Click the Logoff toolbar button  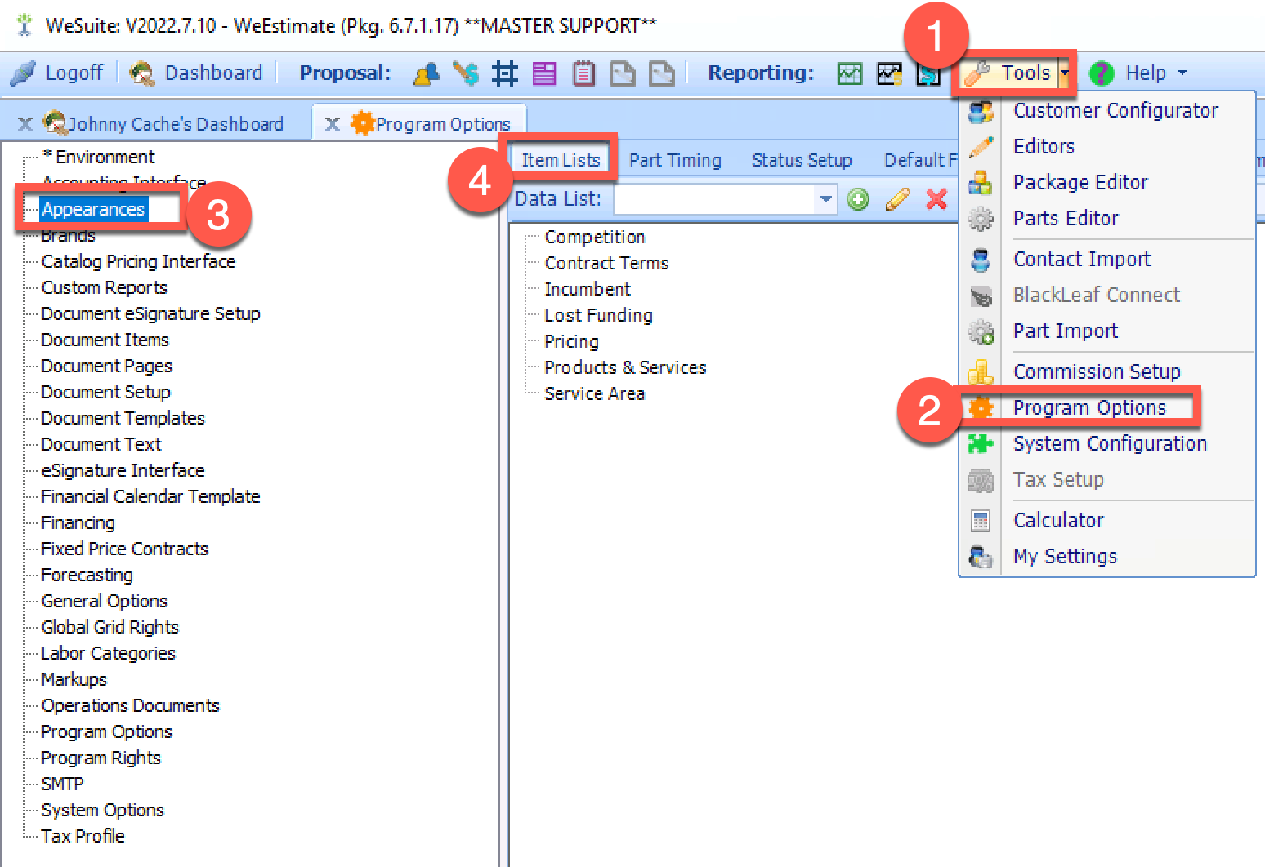56,73
